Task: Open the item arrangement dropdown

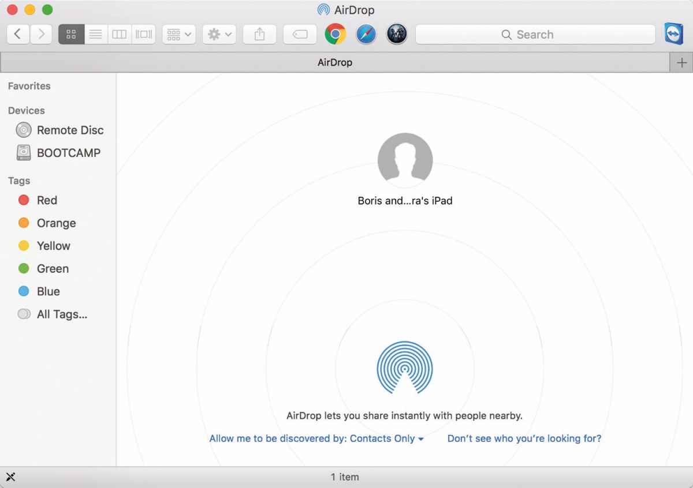Action: tap(179, 34)
